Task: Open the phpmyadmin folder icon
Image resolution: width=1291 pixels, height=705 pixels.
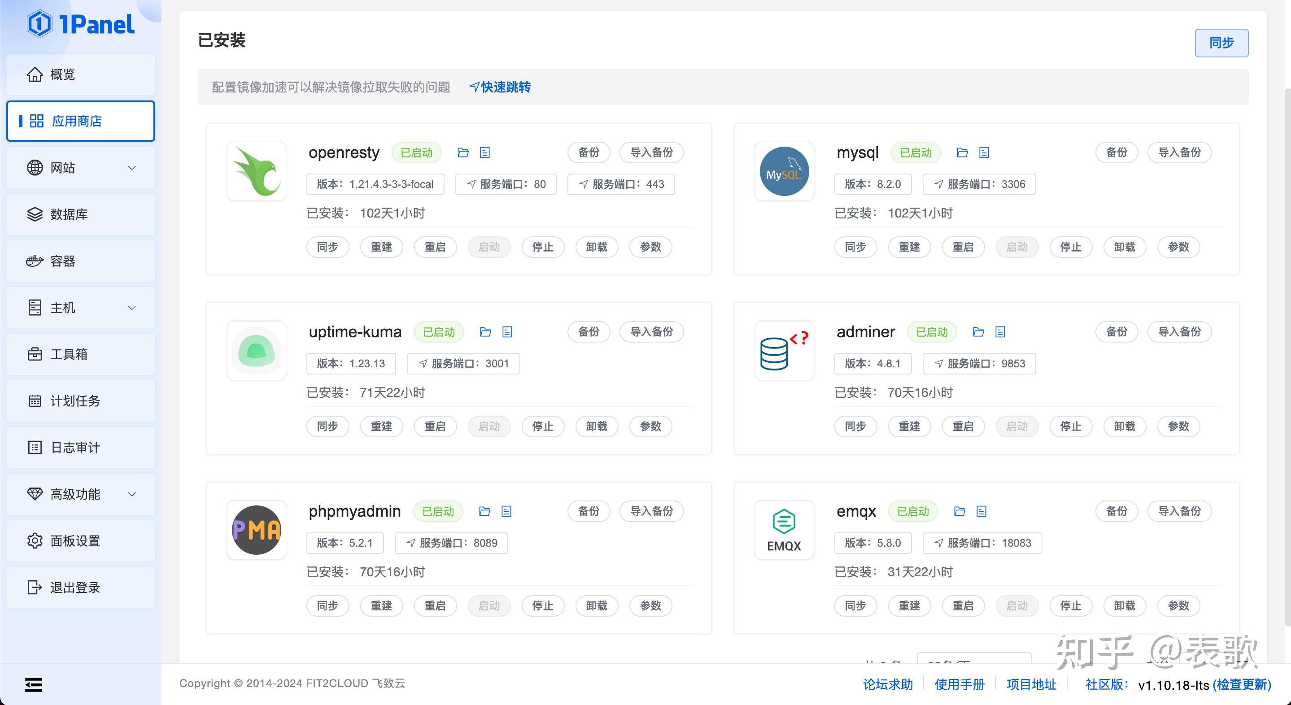Action: point(484,511)
